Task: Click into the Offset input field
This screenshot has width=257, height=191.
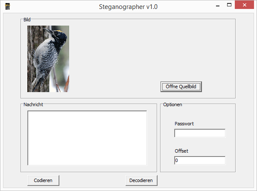Action: (200, 160)
